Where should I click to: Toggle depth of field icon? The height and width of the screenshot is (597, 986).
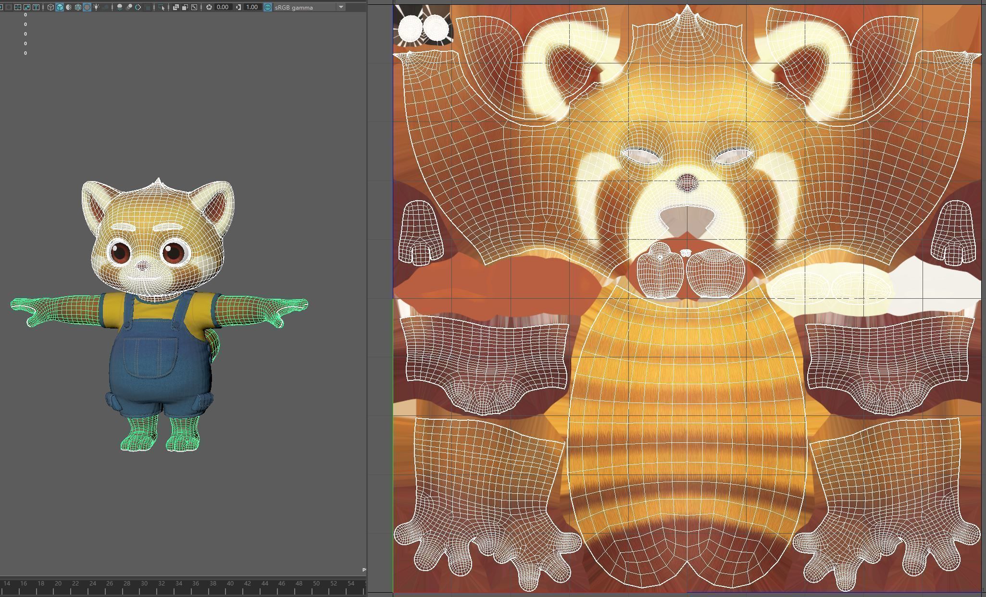[148, 7]
